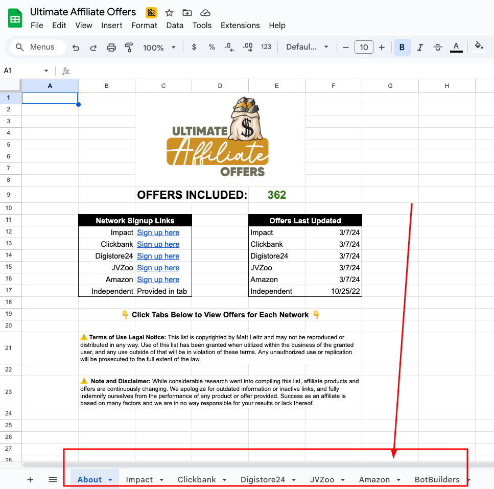Open the Default font dropdown
This screenshot has width=494, height=489.
point(307,47)
